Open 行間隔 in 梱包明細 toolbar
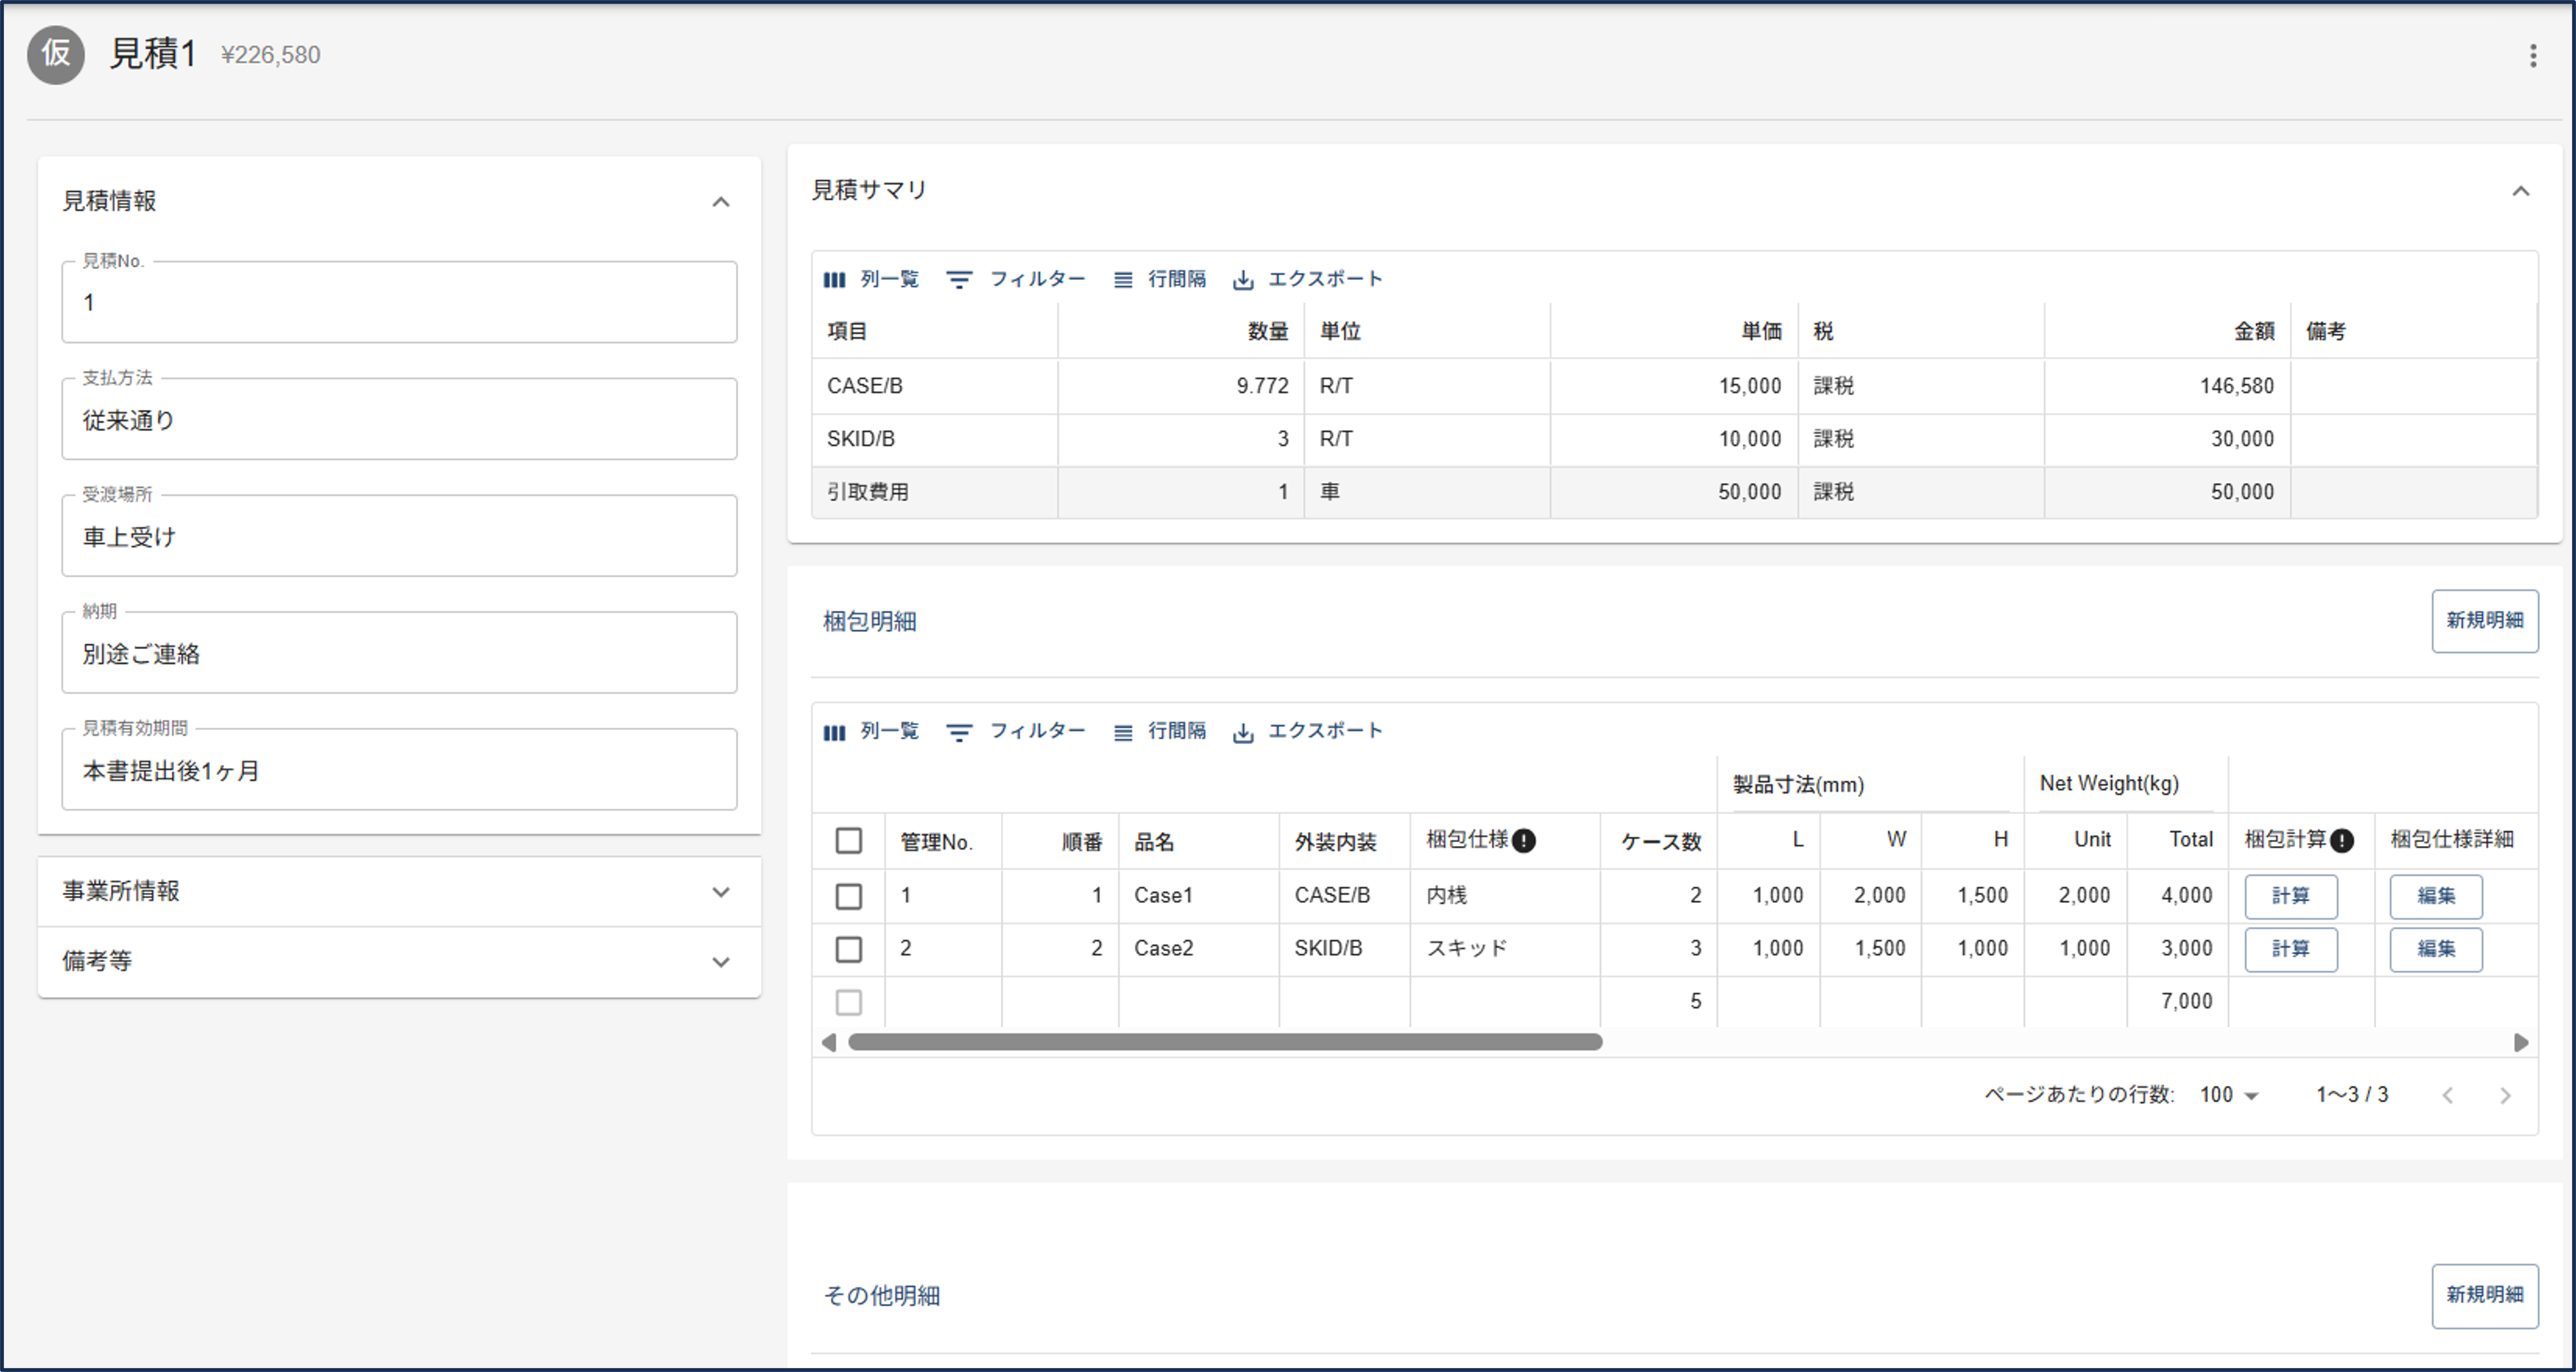 (x=1159, y=731)
